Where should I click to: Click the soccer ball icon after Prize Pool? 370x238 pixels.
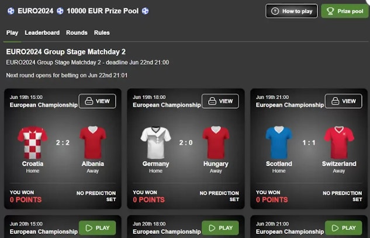(145, 11)
